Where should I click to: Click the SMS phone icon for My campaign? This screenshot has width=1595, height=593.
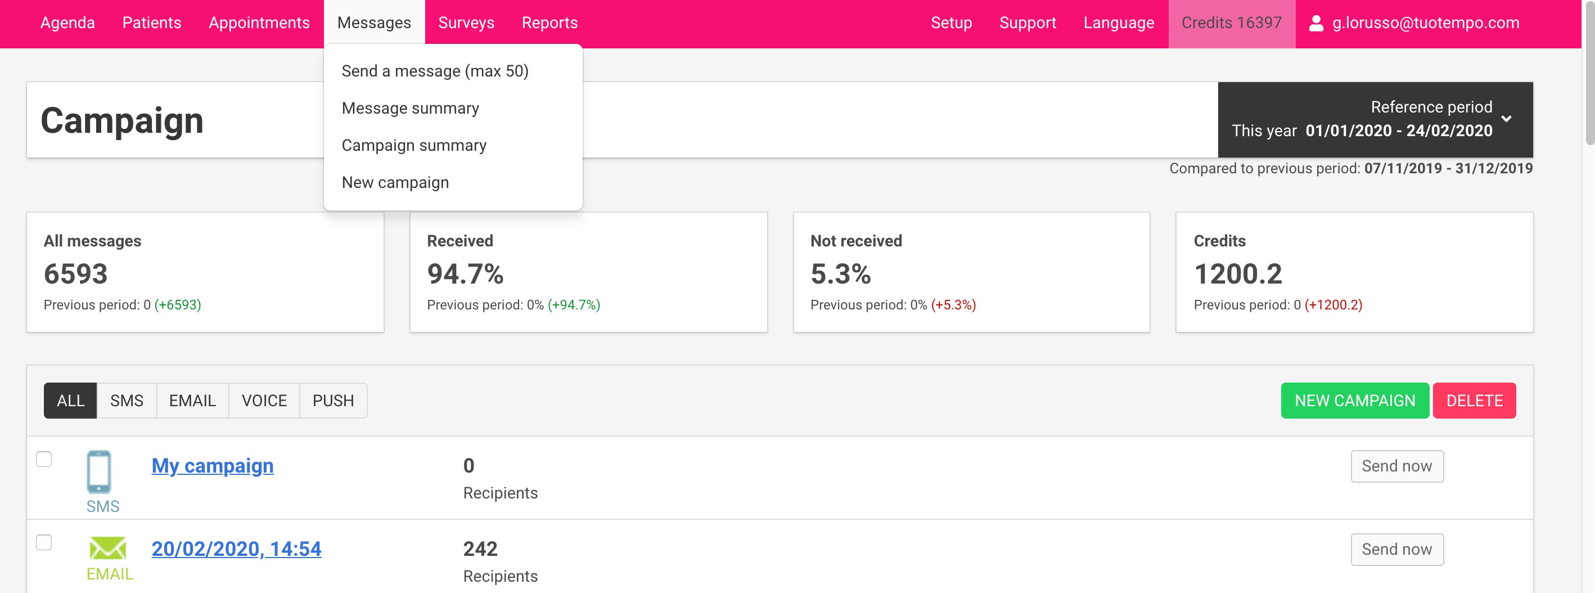click(x=99, y=472)
